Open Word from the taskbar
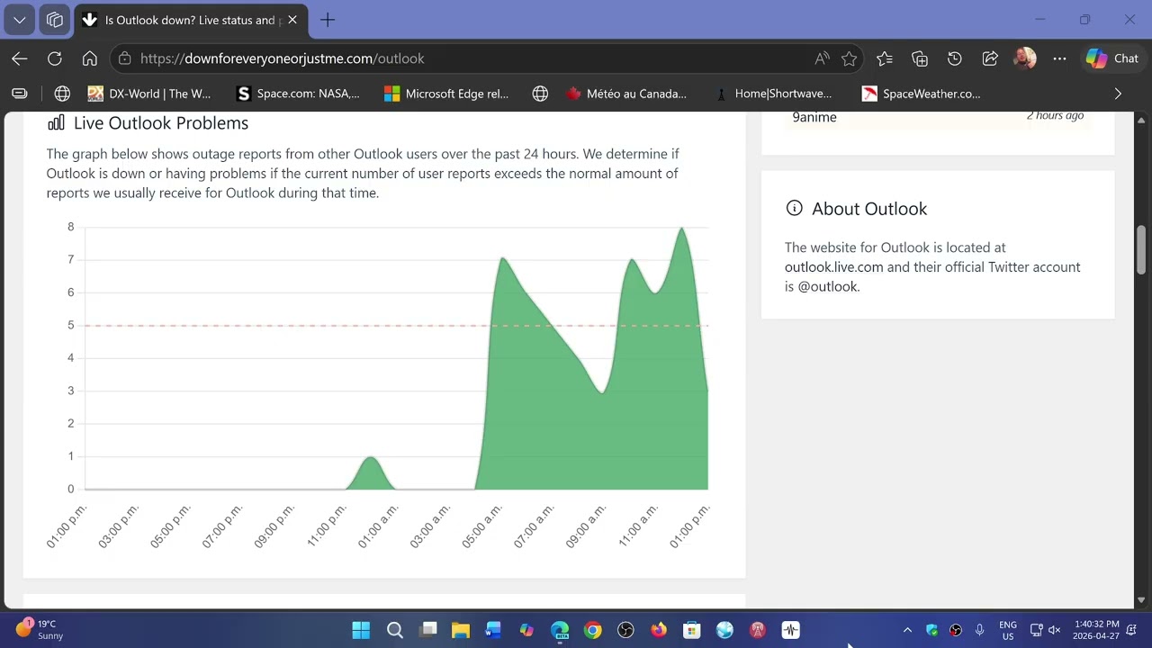This screenshot has height=648, width=1152. [493, 630]
